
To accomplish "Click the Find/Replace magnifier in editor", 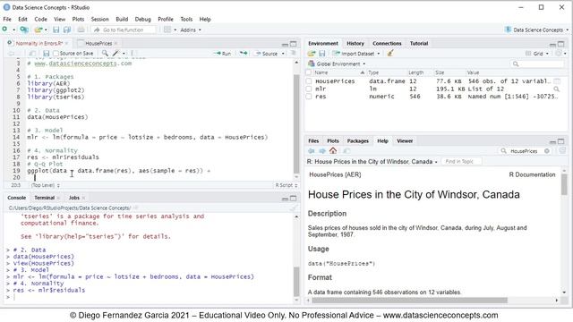I will (105, 54).
